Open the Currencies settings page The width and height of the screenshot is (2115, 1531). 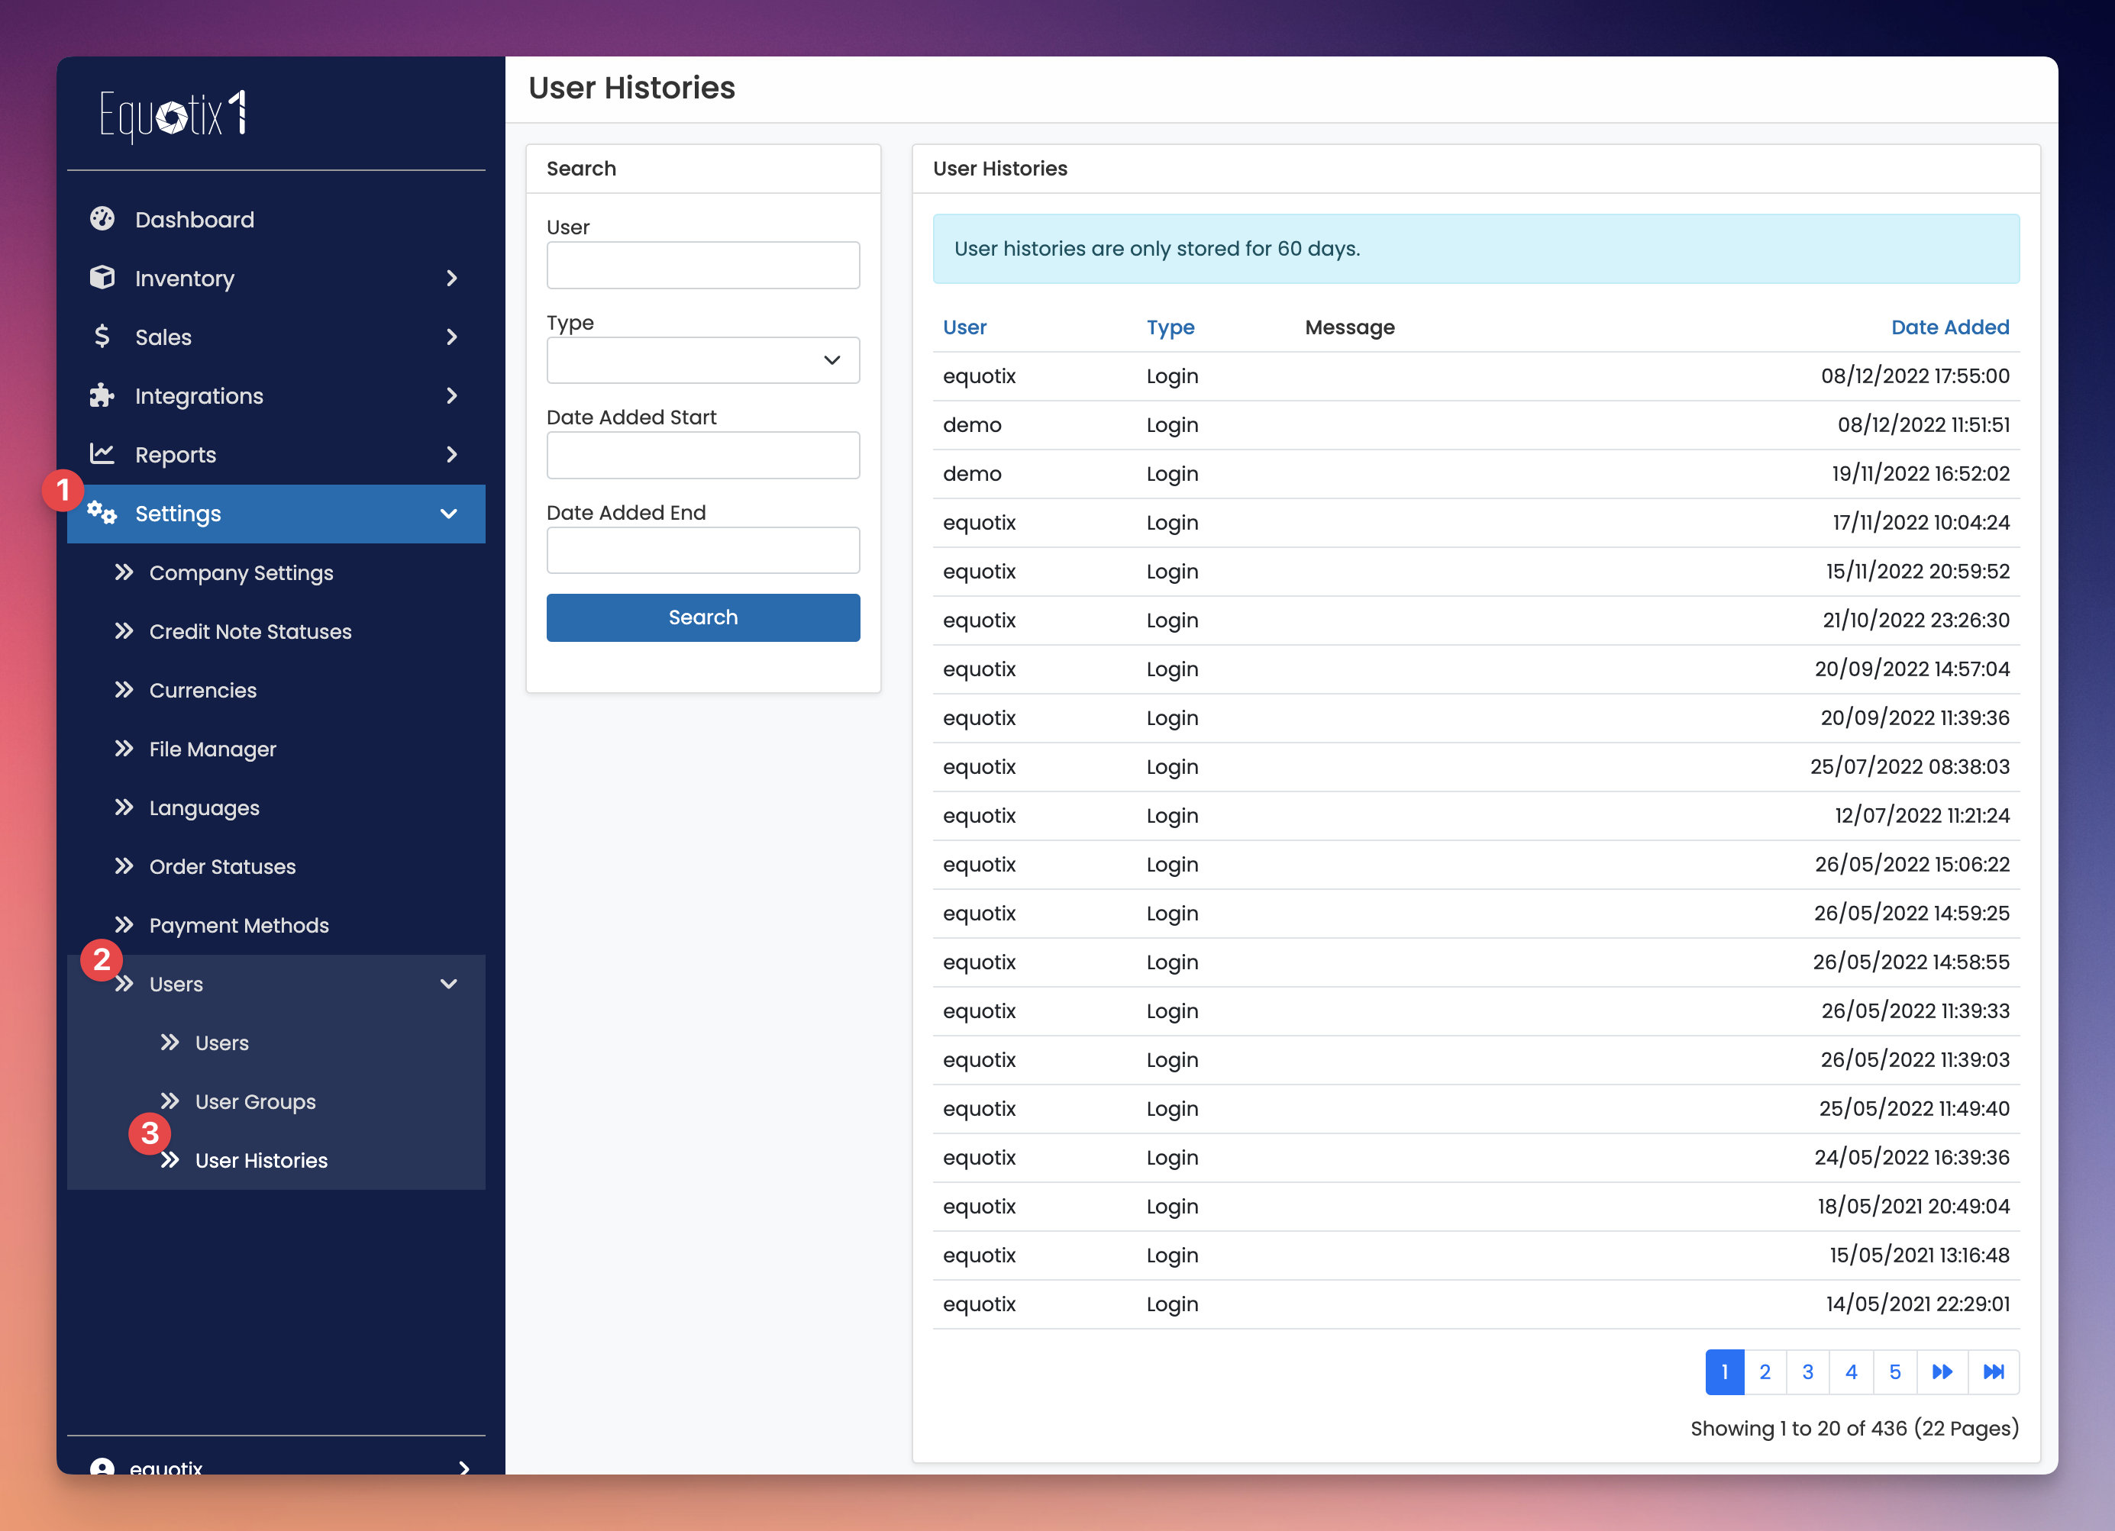pyautogui.click(x=202, y=690)
